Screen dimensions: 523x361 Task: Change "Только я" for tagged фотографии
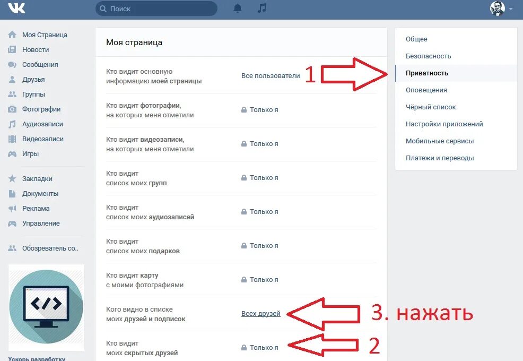click(x=260, y=110)
